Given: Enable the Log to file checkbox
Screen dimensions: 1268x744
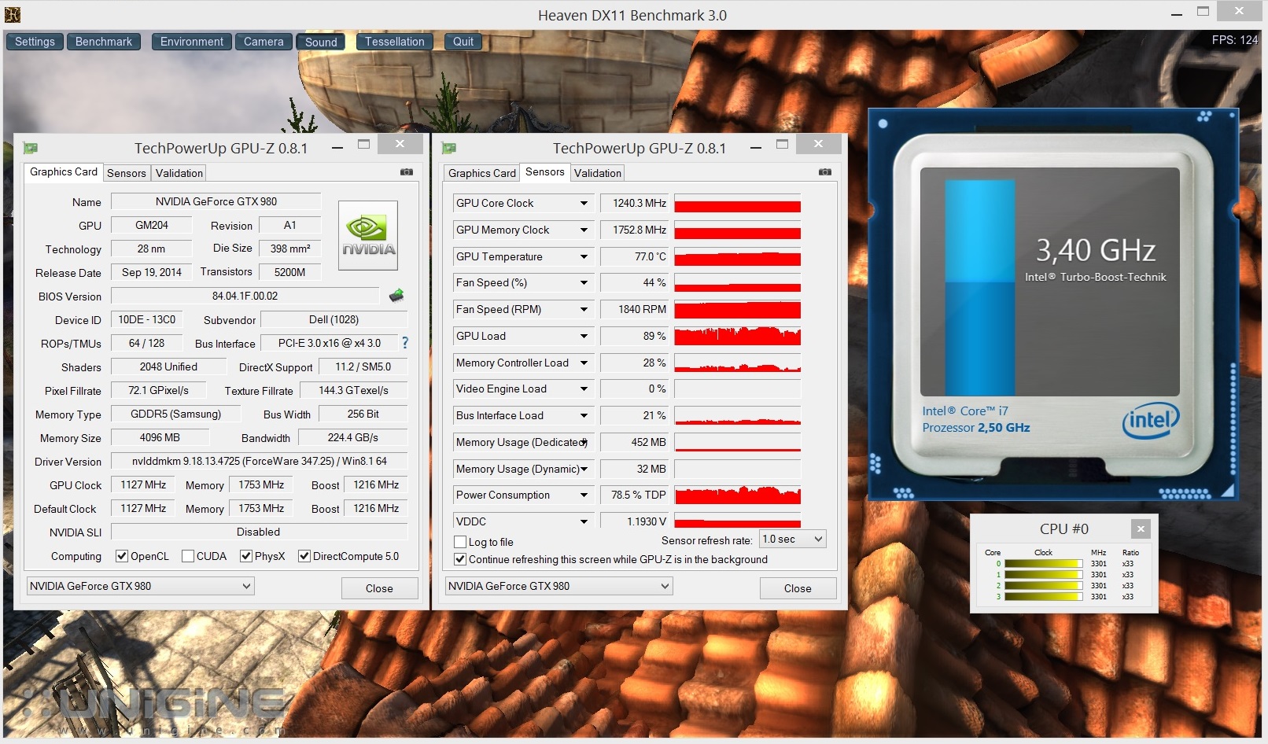Looking at the screenshot, I should tap(461, 542).
